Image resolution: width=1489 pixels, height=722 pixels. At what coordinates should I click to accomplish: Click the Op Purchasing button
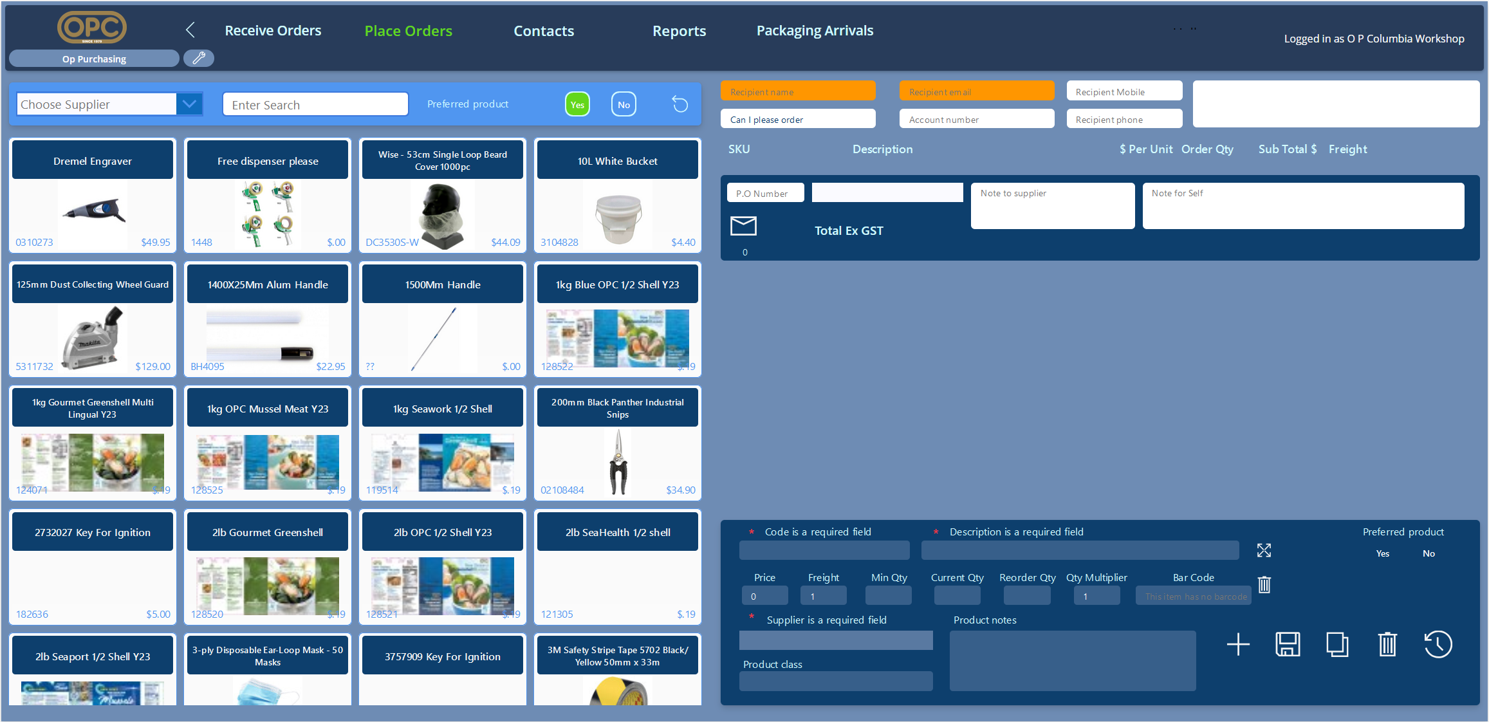pyautogui.click(x=94, y=59)
